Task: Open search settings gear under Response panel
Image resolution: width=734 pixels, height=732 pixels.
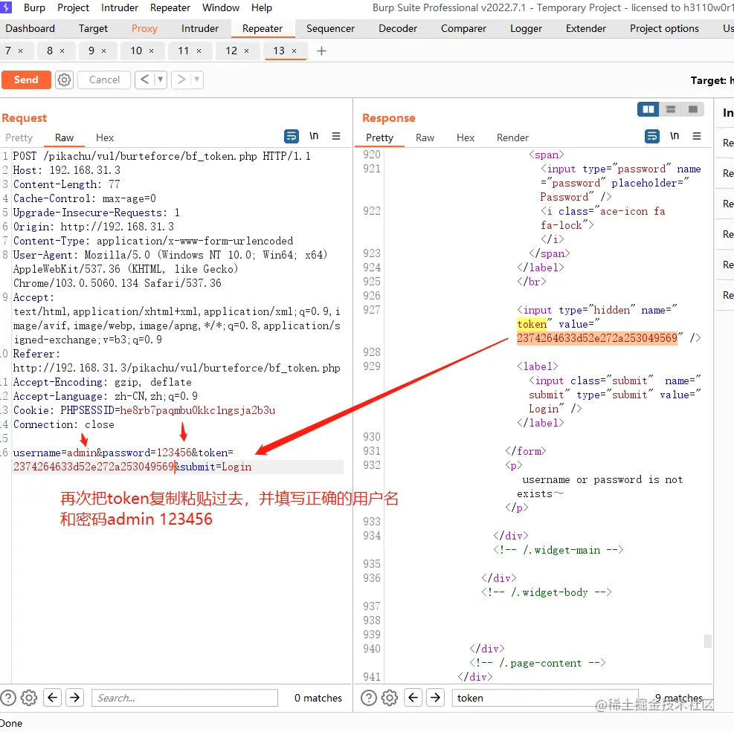Action: 390,698
